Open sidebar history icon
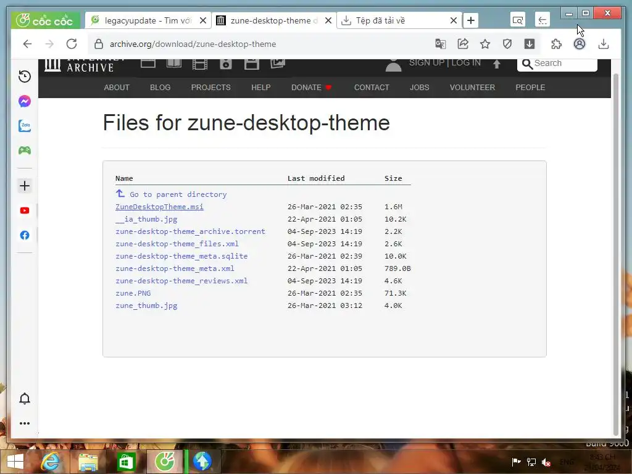632x474 pixels. tap(25, 76)
